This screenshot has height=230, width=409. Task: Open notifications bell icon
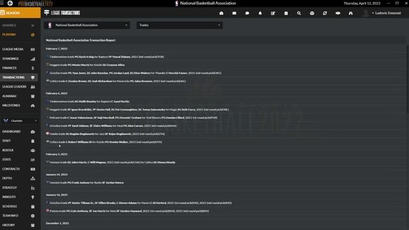click(260, 13)
